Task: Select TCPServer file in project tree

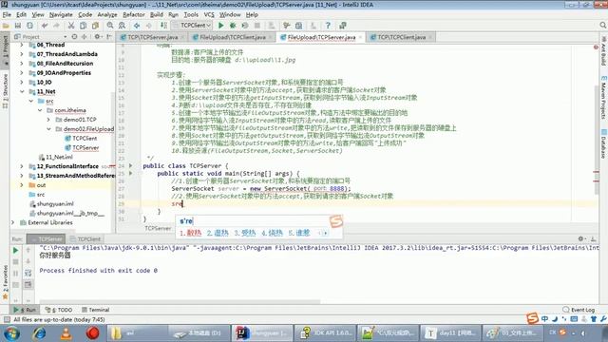Action: click(x=85, y=148)
